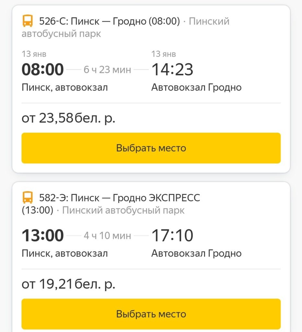Tap the 08:00 departure time
Screen dimensions: 302x332
click(43, 70)
